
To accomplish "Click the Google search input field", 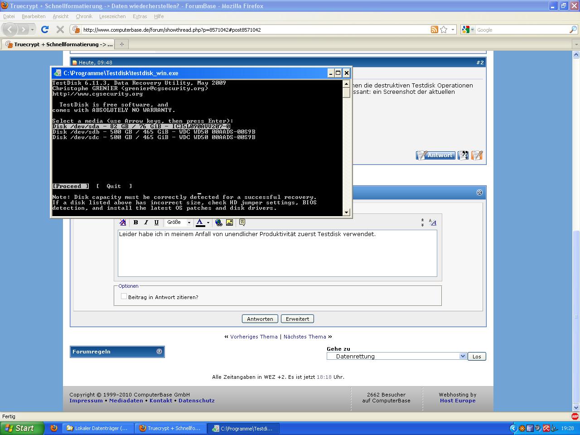I will coord(522,29).
